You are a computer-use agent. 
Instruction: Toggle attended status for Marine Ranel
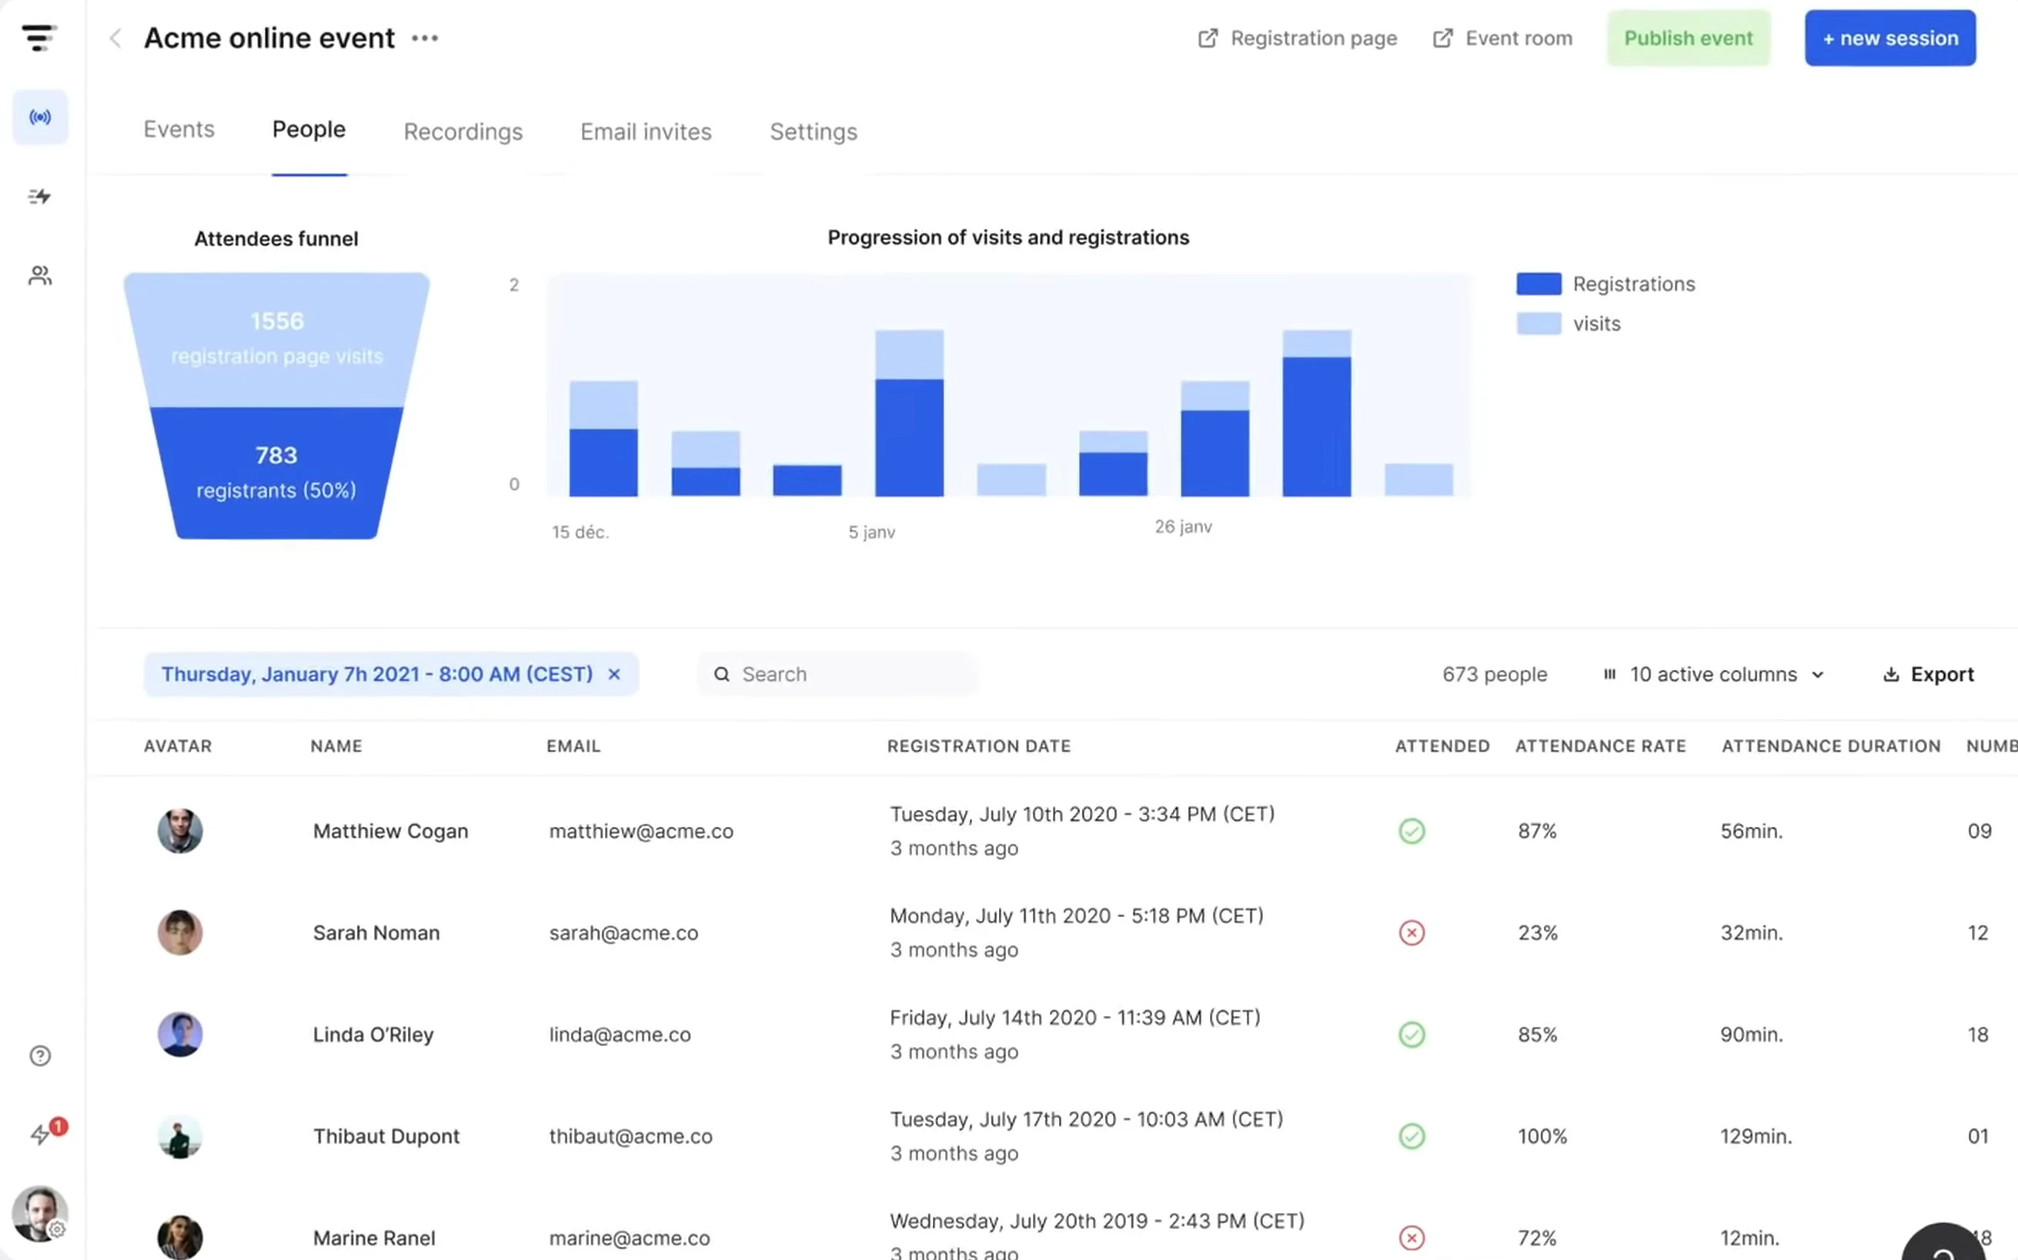pos(1412,1238)
